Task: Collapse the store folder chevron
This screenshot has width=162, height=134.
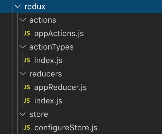Action: (23, 114)
